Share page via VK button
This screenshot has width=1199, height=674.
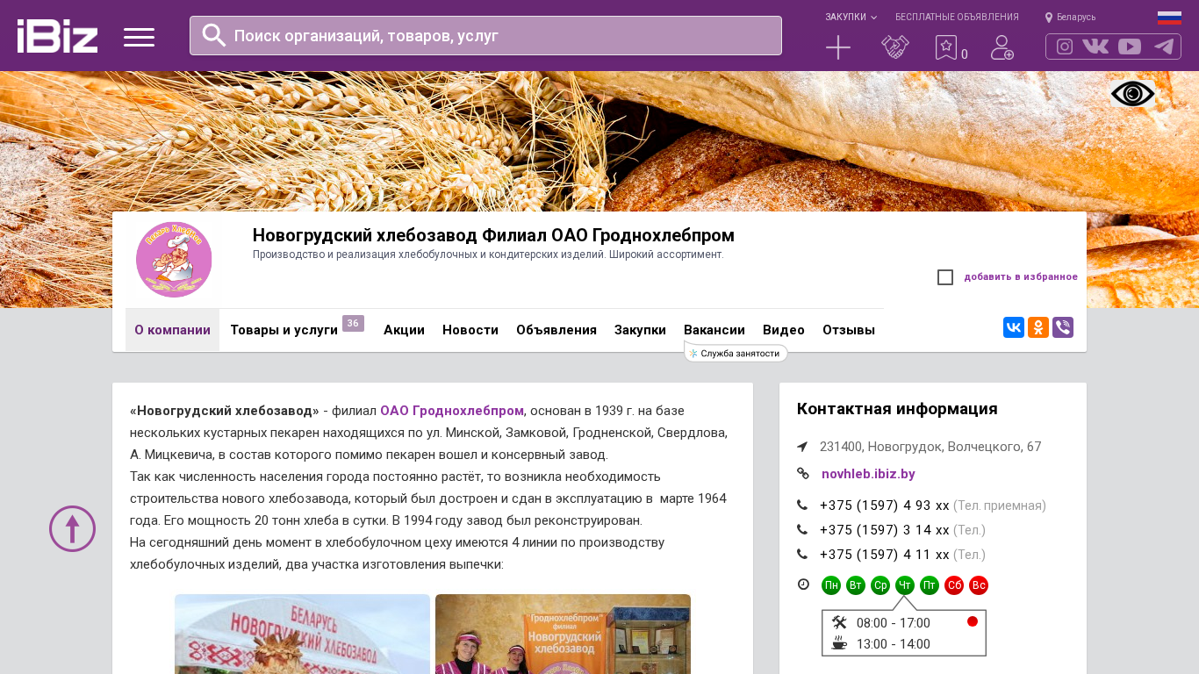pyautogui.click(x=1014, y=327)
